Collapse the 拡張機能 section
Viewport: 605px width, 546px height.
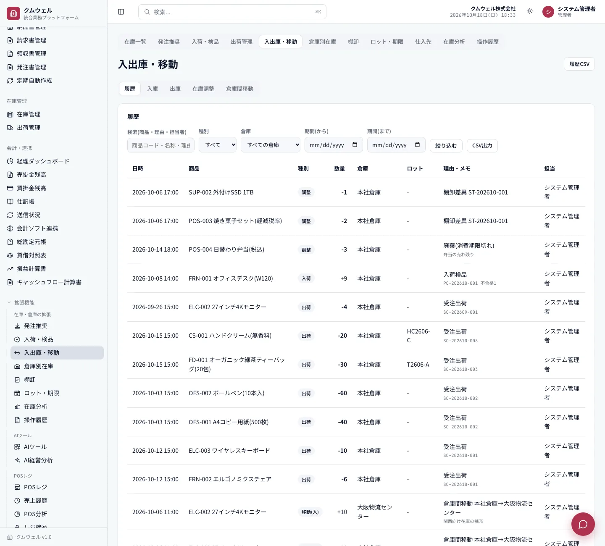click(x=21, y=302)
